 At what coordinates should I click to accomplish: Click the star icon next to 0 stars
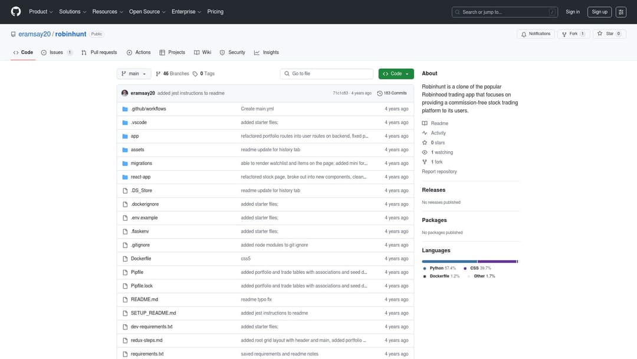[425, 143]
